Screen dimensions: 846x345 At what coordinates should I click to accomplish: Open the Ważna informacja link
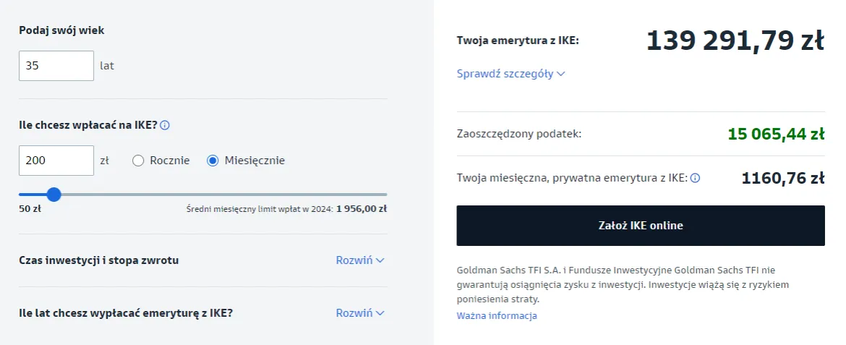497,316
